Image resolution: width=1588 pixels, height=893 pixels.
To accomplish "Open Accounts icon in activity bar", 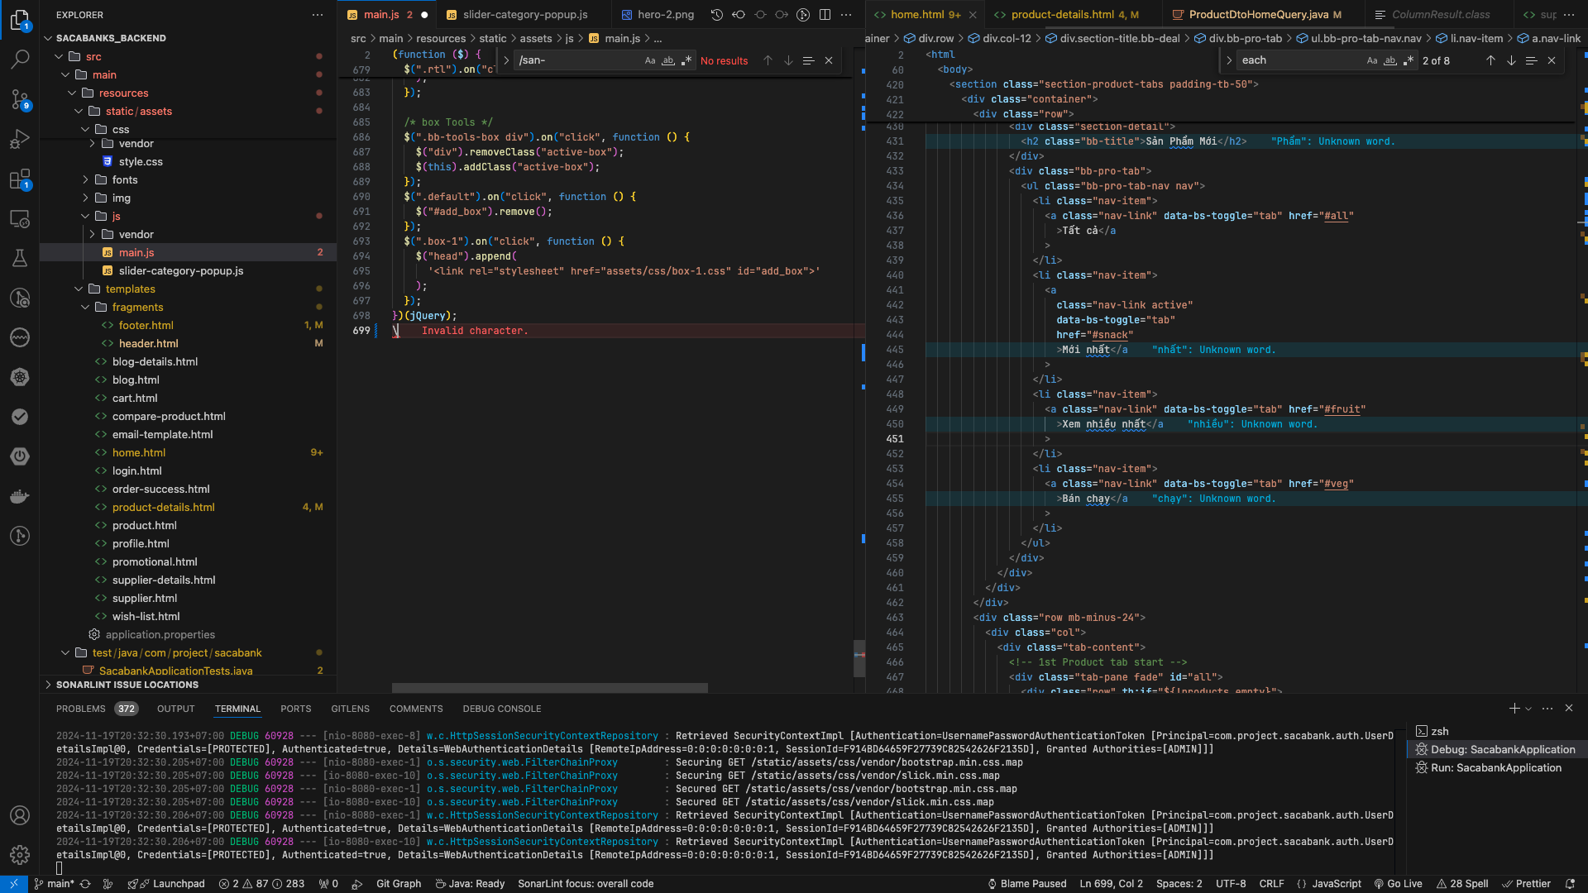I will click(x=20, y=815).
